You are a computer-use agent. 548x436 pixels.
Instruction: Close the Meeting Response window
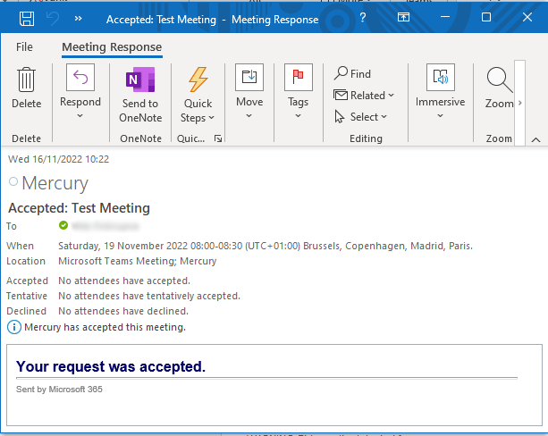pyautogui.click(x=527, y=17)
